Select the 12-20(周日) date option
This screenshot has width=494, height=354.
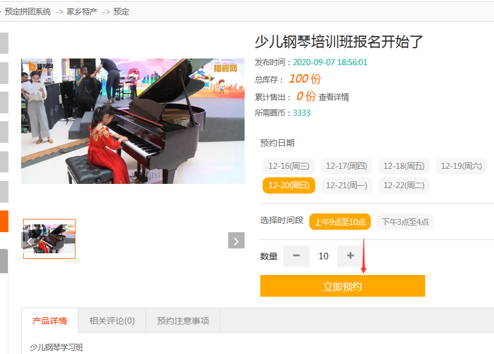(289, 186)
